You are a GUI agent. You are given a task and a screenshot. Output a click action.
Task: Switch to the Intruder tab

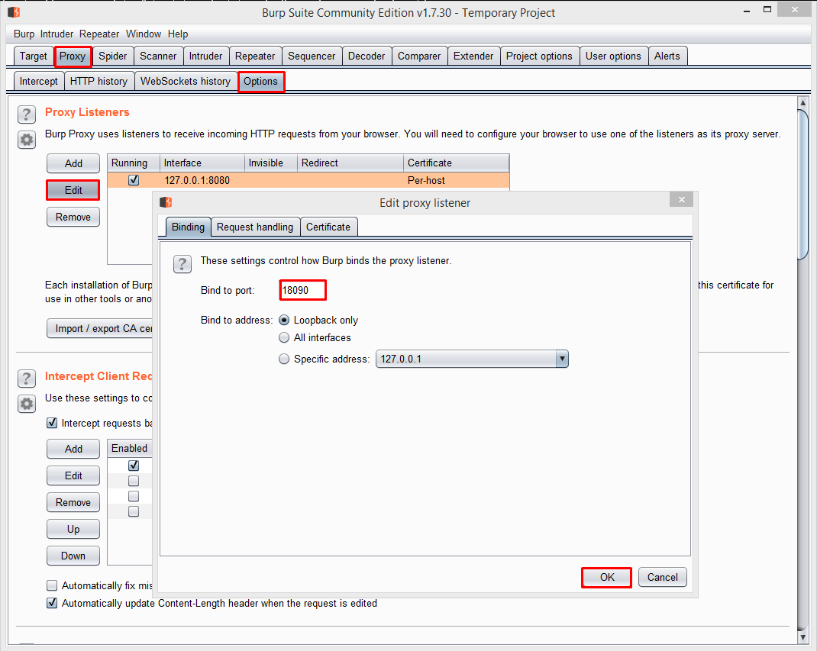pyautogui.click(x=205, y=56)
